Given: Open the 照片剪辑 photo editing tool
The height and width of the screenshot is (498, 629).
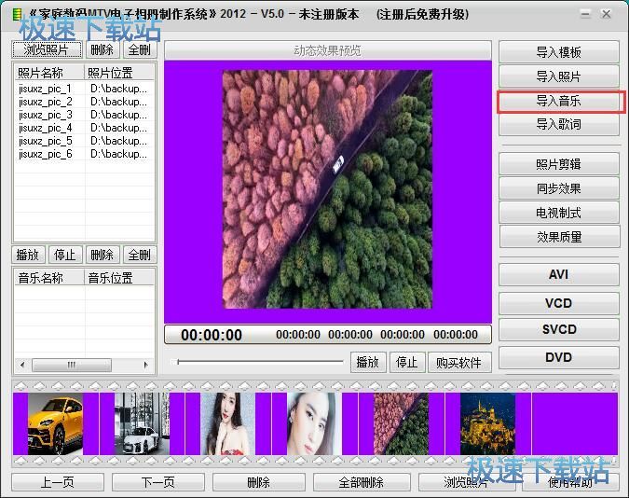Looking at the screenshot, I should click(x=559, y=164).
